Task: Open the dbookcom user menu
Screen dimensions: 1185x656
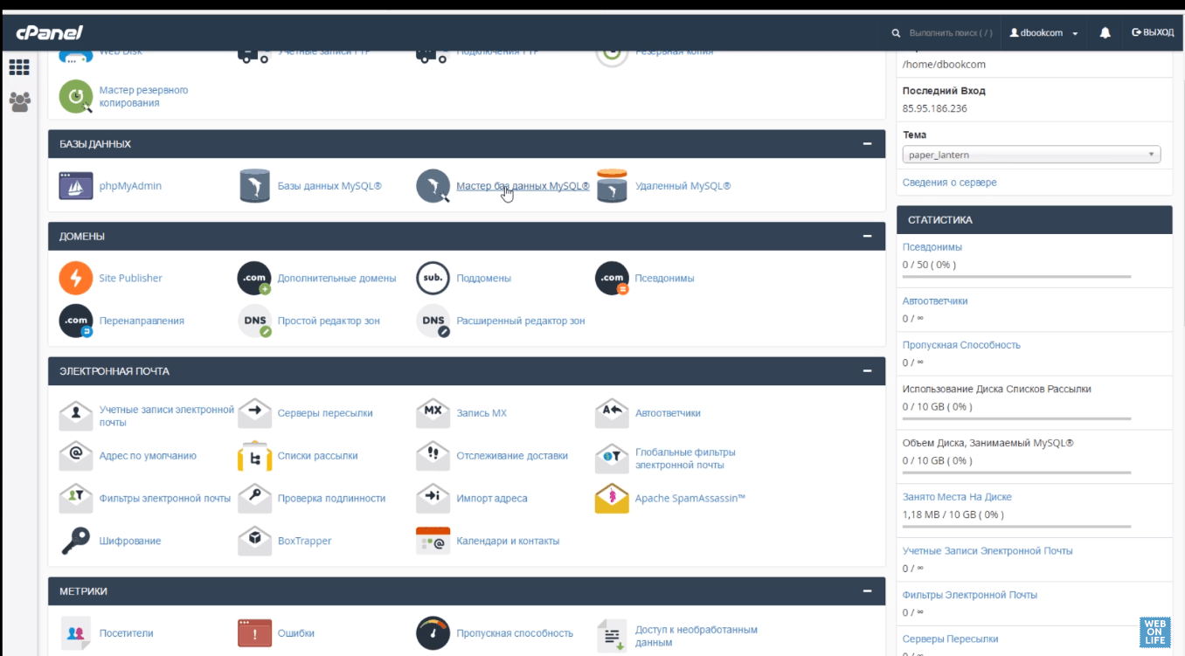Action: click(x=1043, y=33)
